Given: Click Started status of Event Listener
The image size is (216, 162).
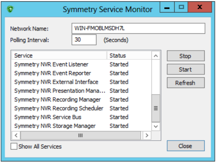Looking at the screenshot, I should [x=119, y=64].
